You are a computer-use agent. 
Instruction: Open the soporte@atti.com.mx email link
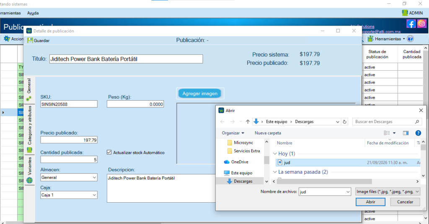click(381, 32)
